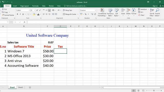Expand the AutoSum dropdown arrow
164x92 pixels.
[x=148, y=9]
